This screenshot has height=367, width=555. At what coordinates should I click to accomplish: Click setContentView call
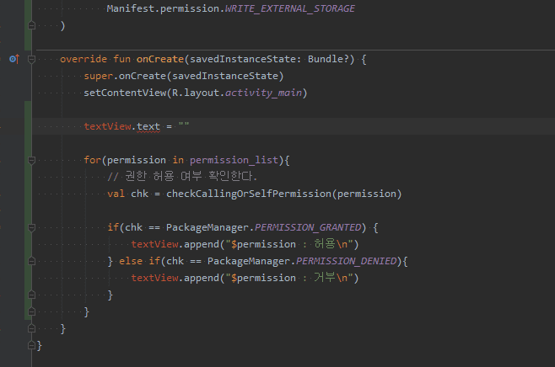(x=125, y=93)
